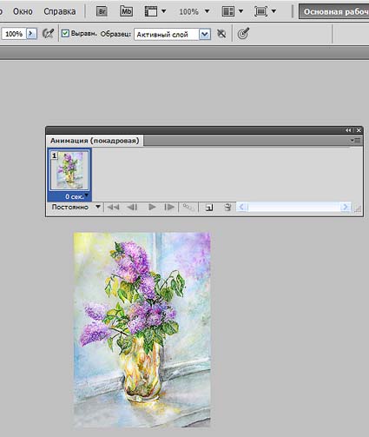Go to the next animation frame

click(x=169, y=207)
